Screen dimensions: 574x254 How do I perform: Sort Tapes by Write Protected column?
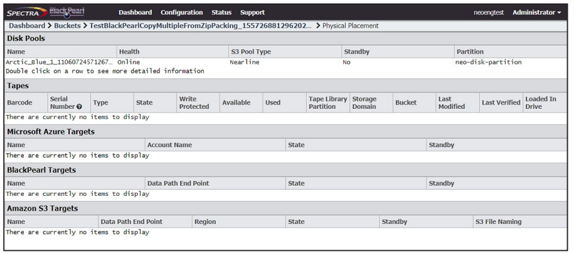198,103
